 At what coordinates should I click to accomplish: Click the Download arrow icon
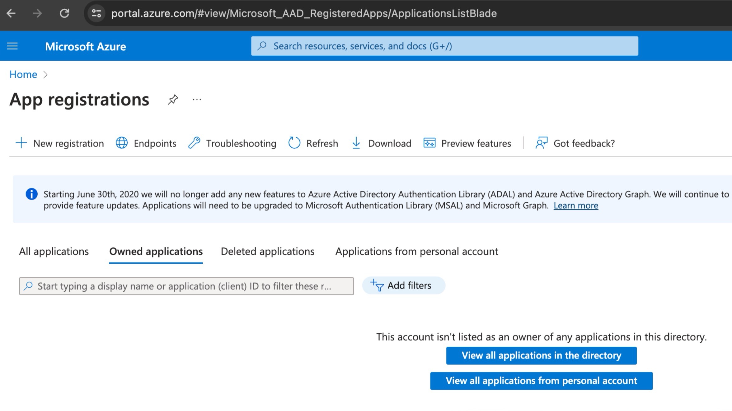pos(356,143)
